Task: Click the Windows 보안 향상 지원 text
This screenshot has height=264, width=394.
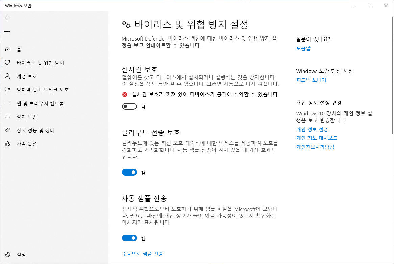Action: point(324,71)
